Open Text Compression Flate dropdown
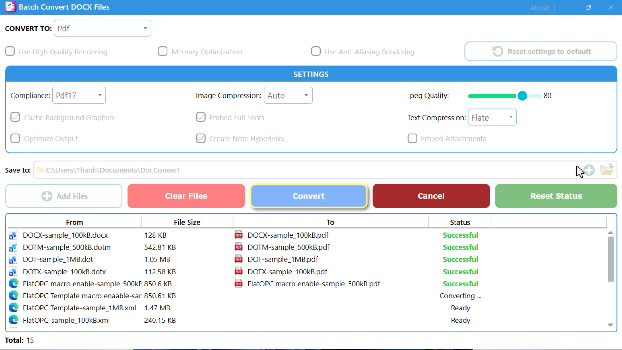Screen dimensions: 622x350 492,117
